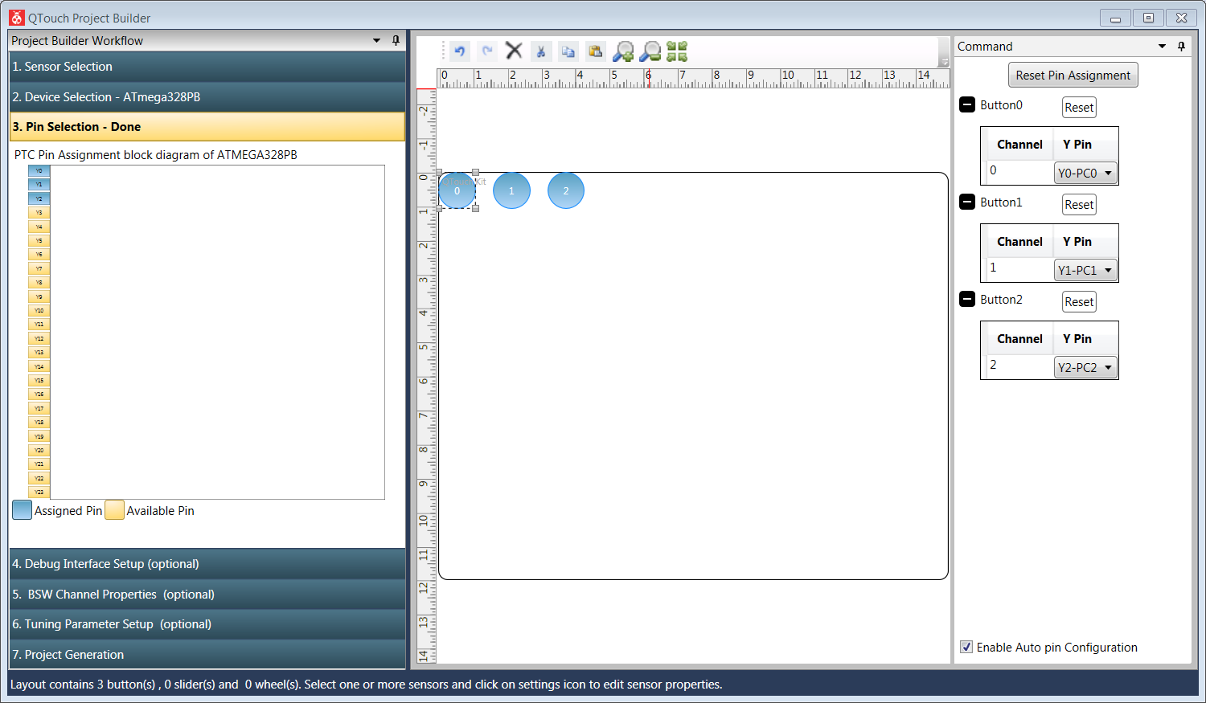Click the delete X icon in toolbar
This screenshot has height=703, width=1206.
(x=514, y=51)
